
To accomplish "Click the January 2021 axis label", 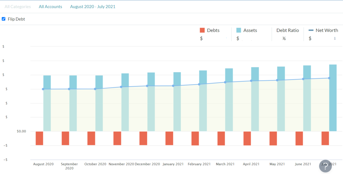I will (x=173, y=164).
